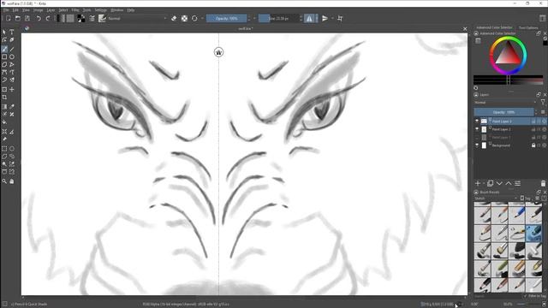
Task: Open the Layers docker blending mode dropdown
Action: click(505, 103)
